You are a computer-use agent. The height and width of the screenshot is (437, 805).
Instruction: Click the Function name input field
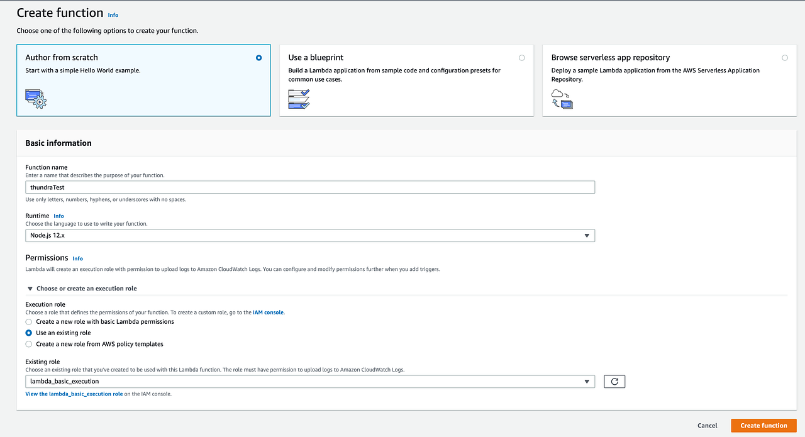309,187
